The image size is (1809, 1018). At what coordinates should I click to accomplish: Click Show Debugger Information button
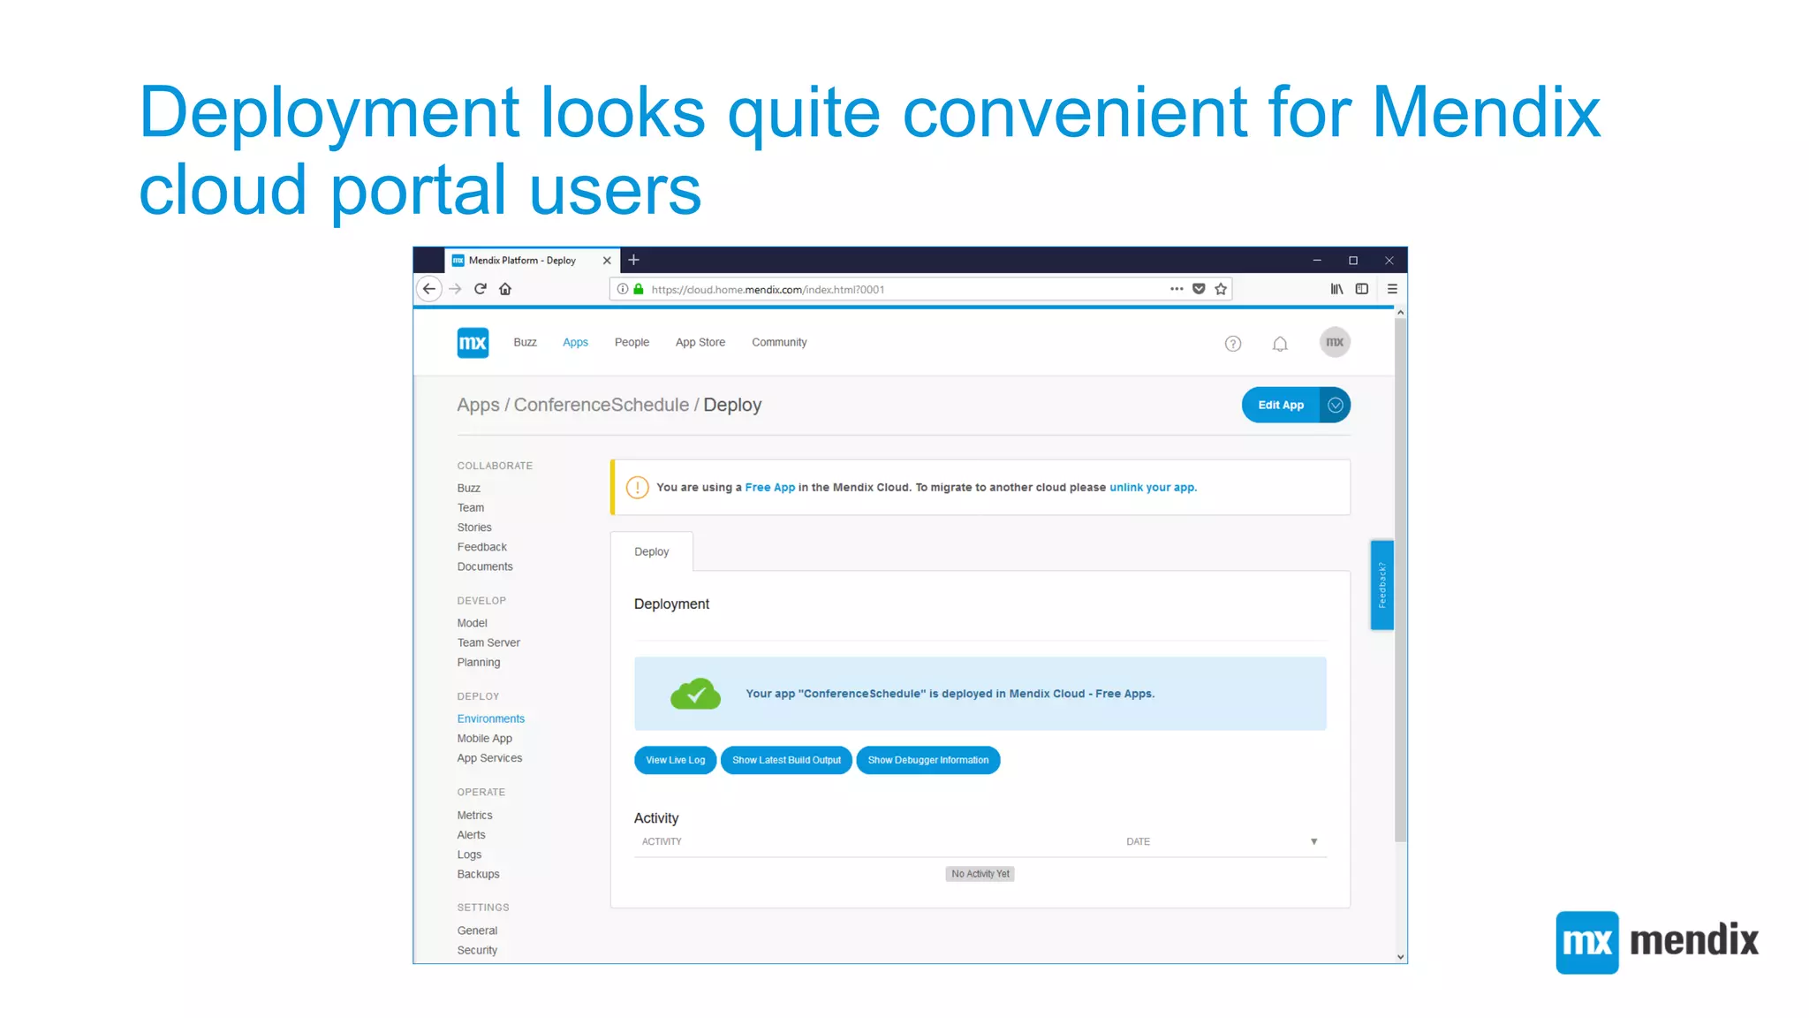[x=928, y=760]
